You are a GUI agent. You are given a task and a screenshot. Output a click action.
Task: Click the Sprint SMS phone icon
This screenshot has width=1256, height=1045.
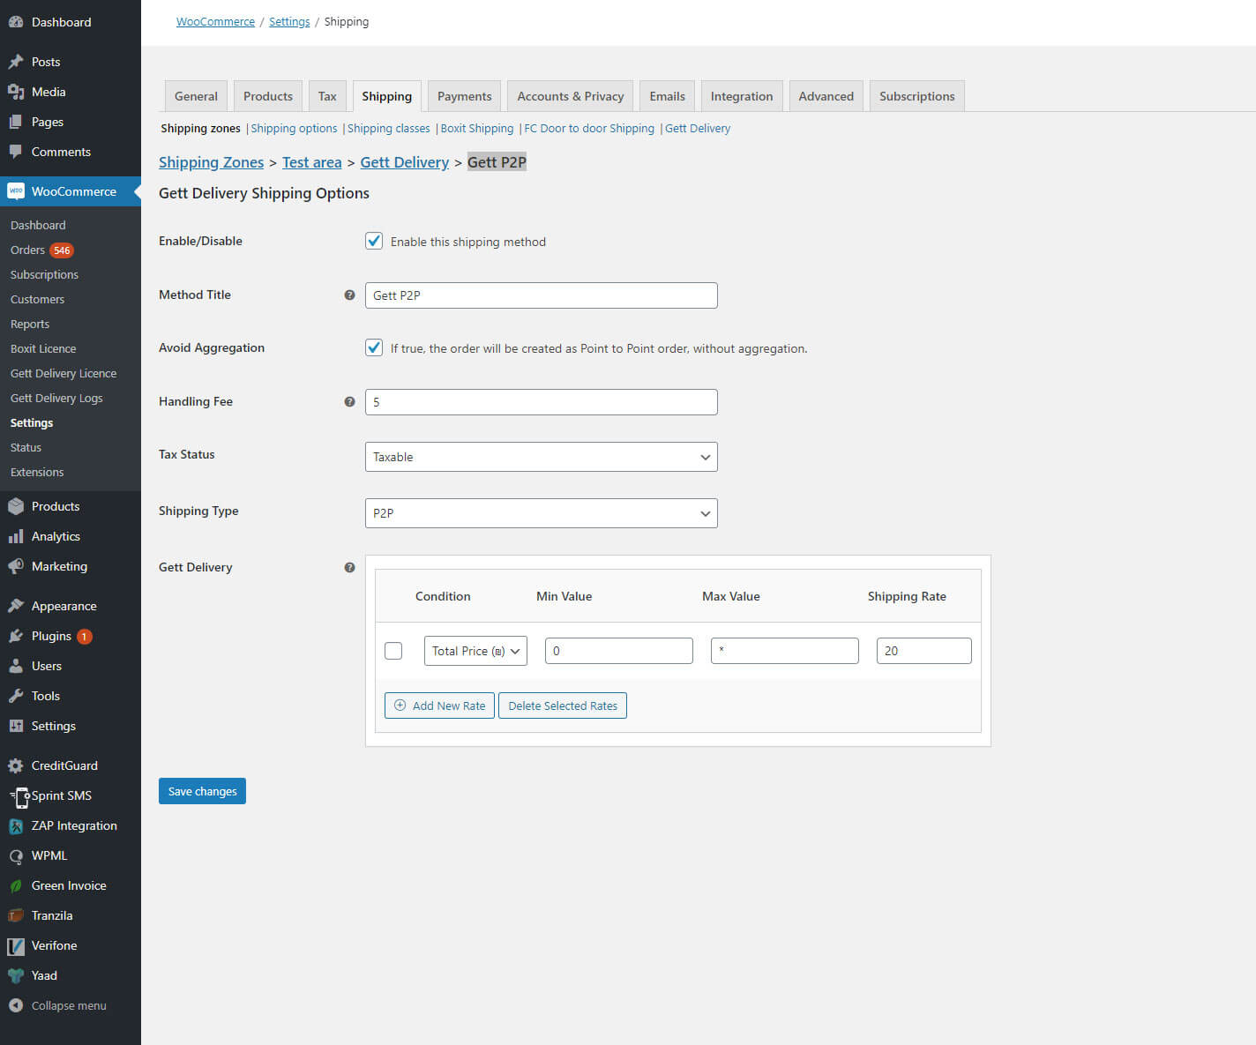click(x=19, y=797)
